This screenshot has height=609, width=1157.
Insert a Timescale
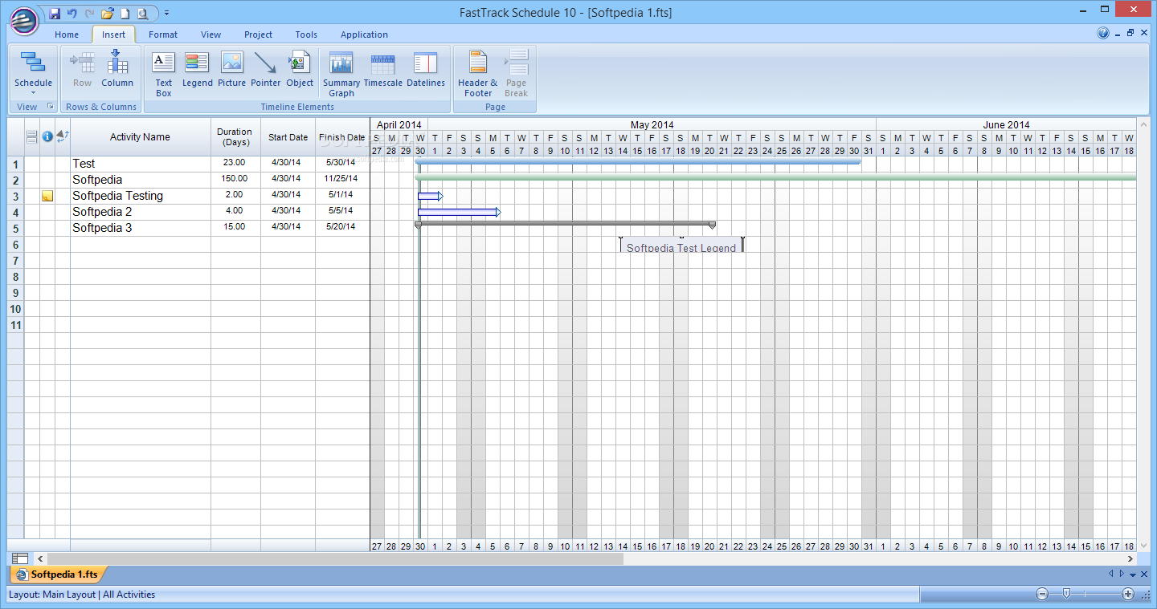[383, 70]
